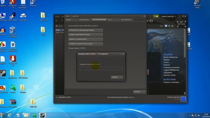Click Добавить игру in the Steam window
The width and height of the screenshot is (210, 118).
click(x=64, y=97)
